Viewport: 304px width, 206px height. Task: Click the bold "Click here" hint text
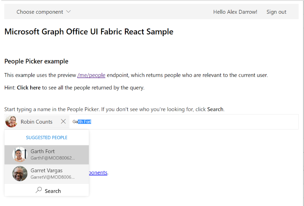[x=29, y=87]
